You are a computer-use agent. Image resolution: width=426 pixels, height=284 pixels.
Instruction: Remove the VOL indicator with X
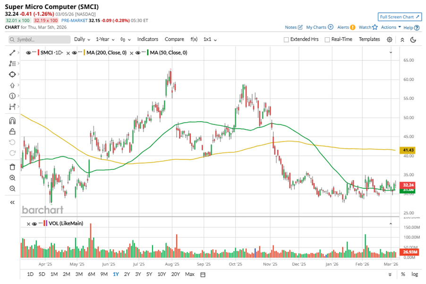coord(28,224)
